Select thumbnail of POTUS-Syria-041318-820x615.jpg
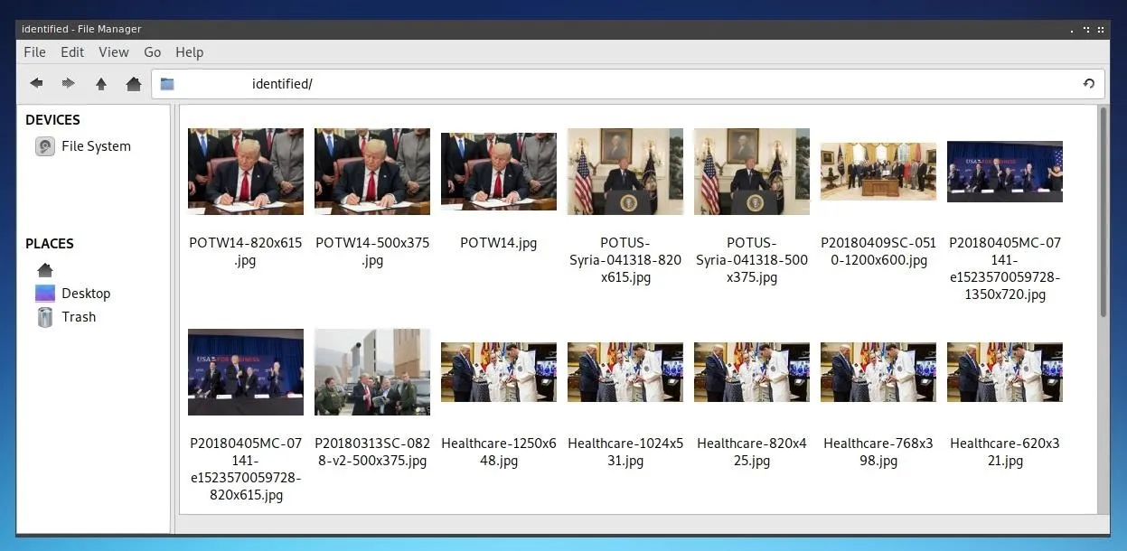1127x551 pixels. (625, 172)
